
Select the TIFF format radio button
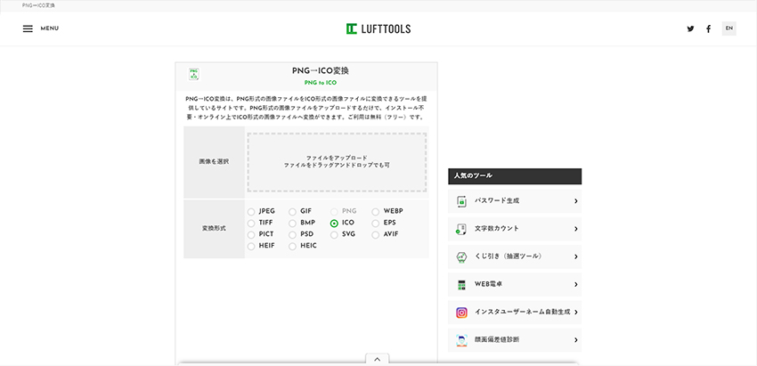(x=251, y=224)
